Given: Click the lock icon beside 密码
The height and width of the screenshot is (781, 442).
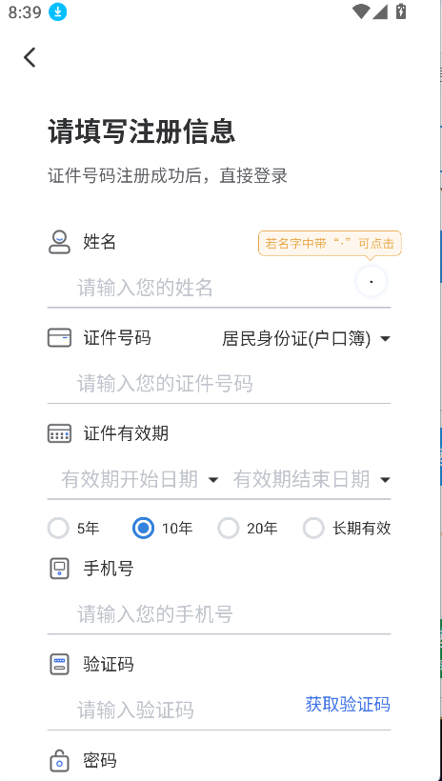Looking at the screenshot, I should pyautogui.click(x=59, y=761).
